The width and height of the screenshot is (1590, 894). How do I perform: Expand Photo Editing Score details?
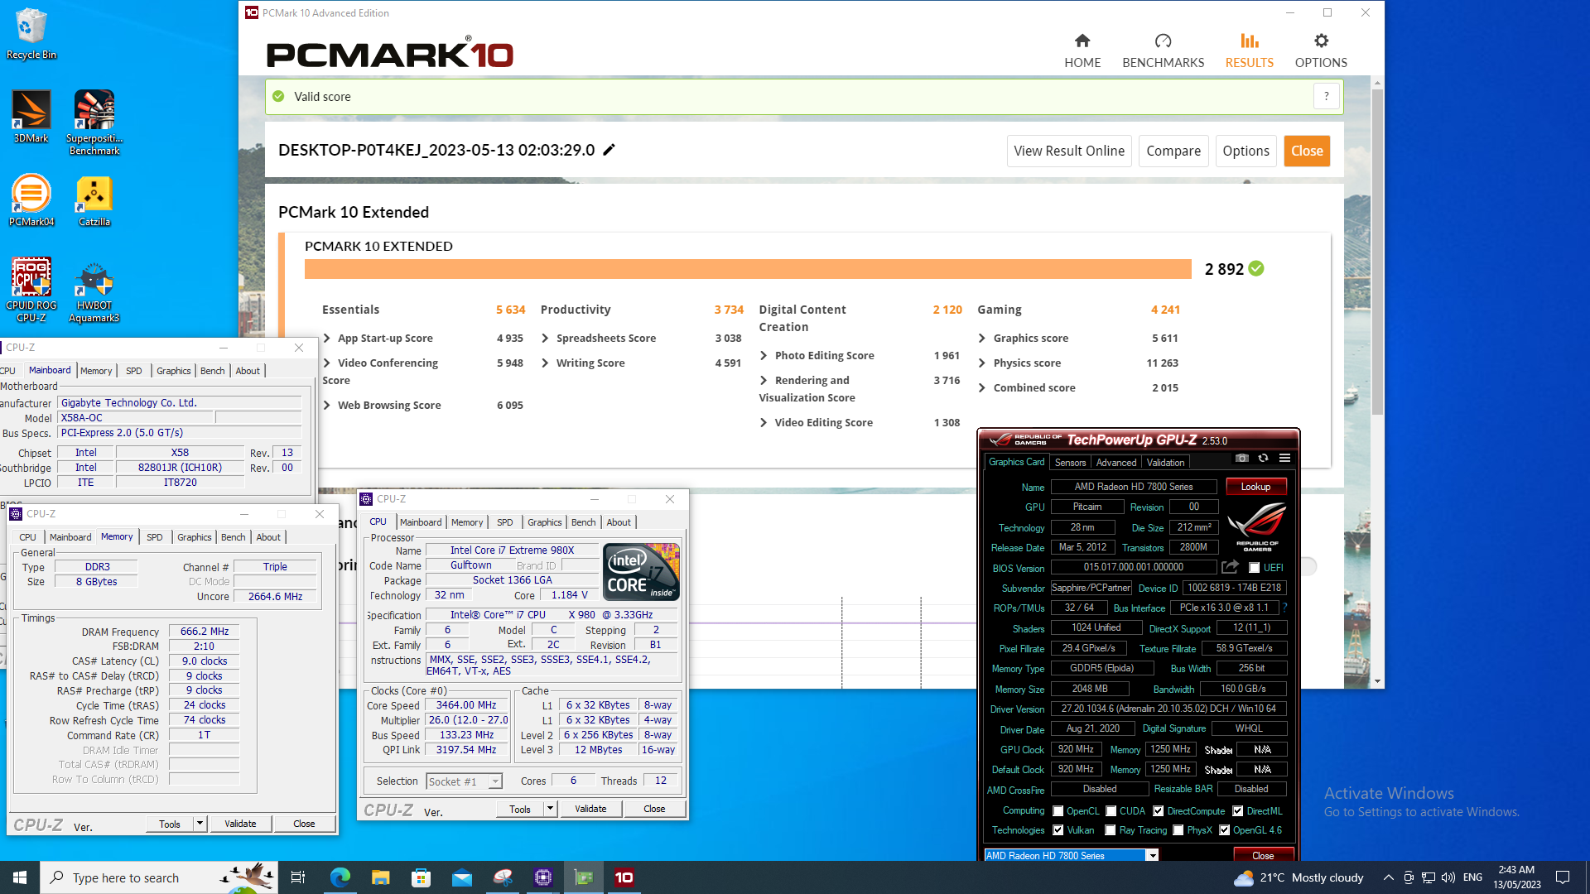coord(764,356)
